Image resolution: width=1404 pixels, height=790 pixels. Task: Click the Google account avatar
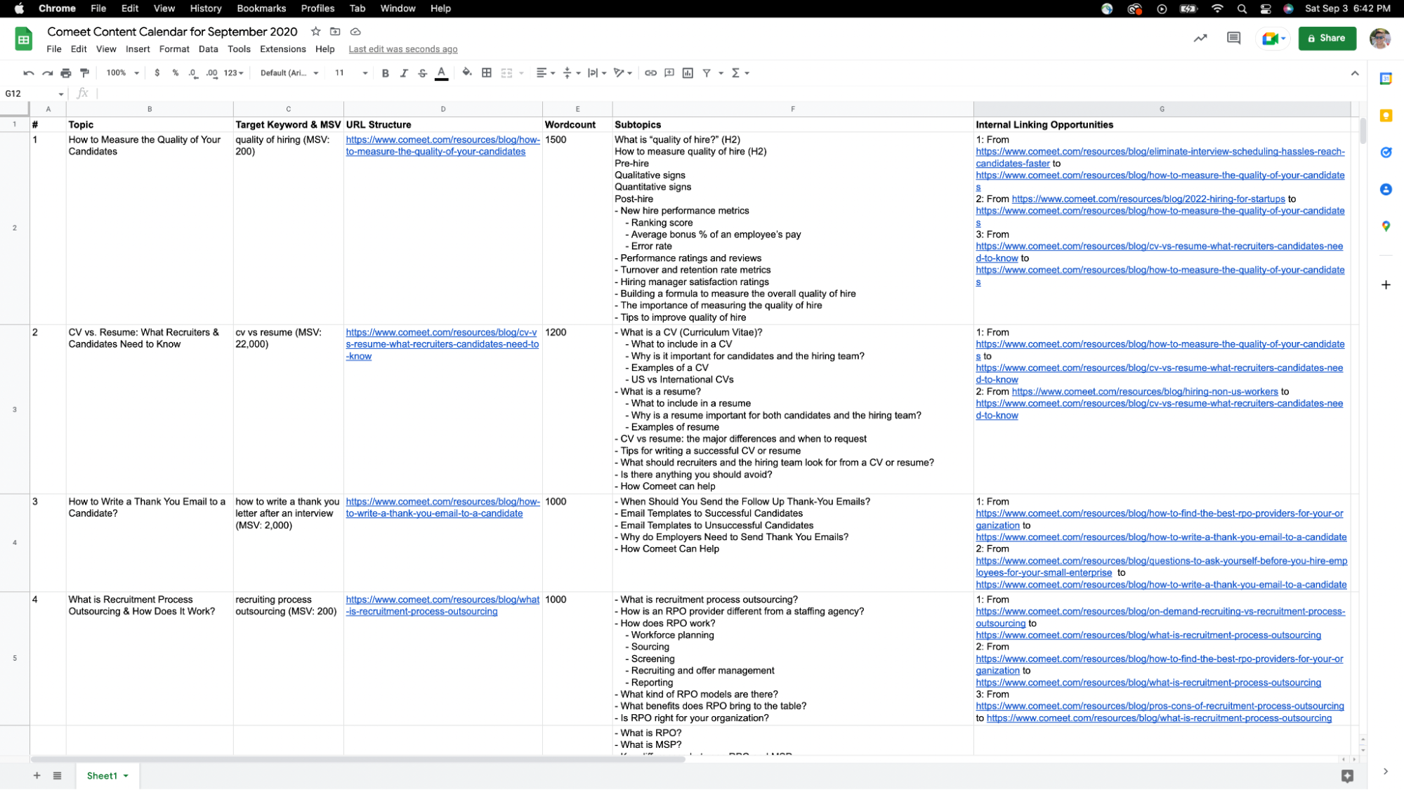coord(1380,38)
